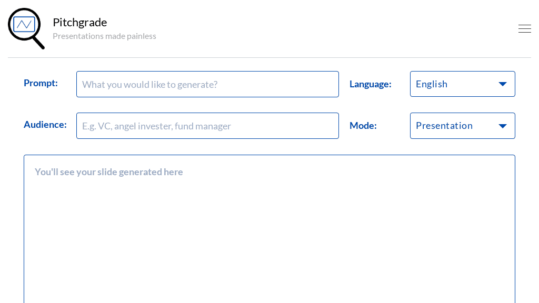Expand the Mode dropdown arrow
Viewport: 539px width, 303px height.
coord(503,126)
